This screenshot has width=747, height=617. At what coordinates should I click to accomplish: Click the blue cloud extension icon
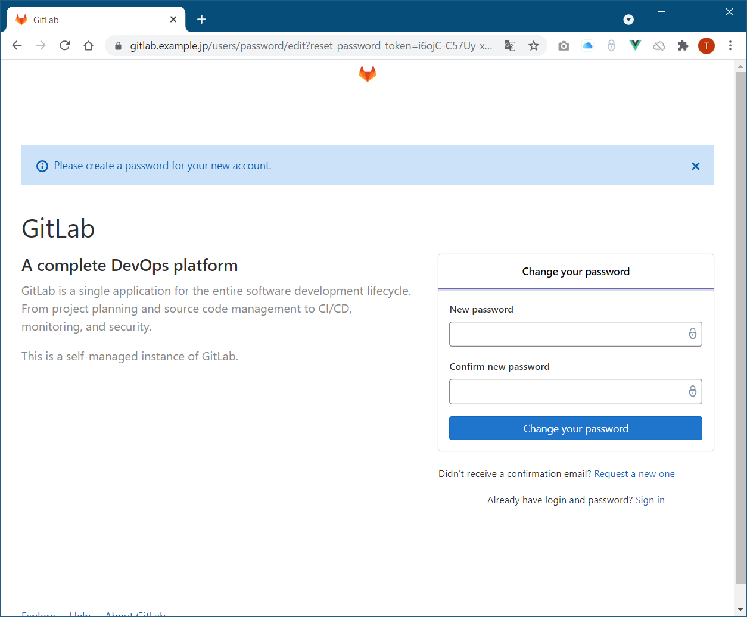pos(587,46)
